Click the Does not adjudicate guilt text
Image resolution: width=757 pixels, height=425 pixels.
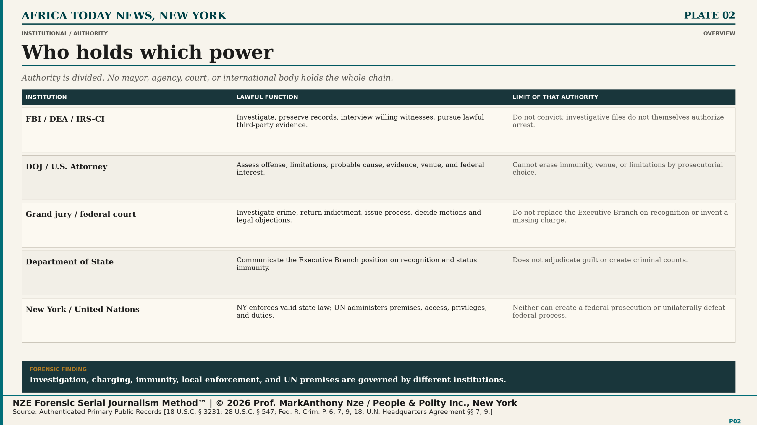pos(600,260)
